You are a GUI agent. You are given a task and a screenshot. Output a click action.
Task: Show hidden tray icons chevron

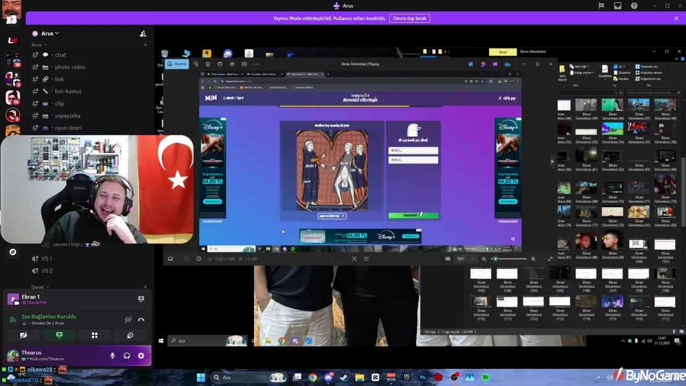point(598,377)
